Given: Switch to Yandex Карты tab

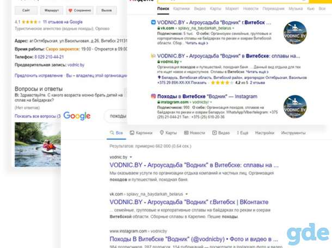Looking at the screenshot, I should tap(216, 9).
